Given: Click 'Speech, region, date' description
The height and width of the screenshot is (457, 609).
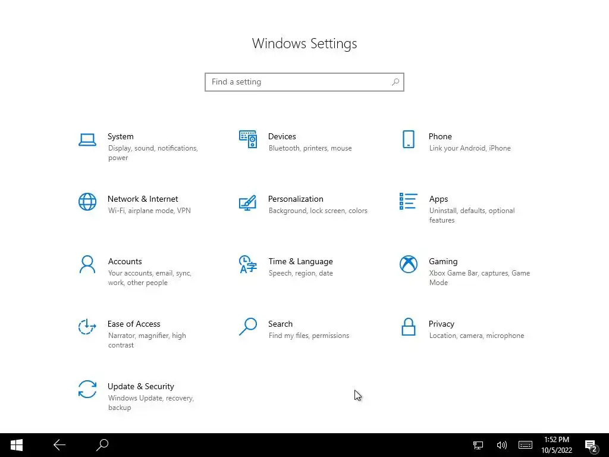Looking at the screenshot, I should coord(300,273).
